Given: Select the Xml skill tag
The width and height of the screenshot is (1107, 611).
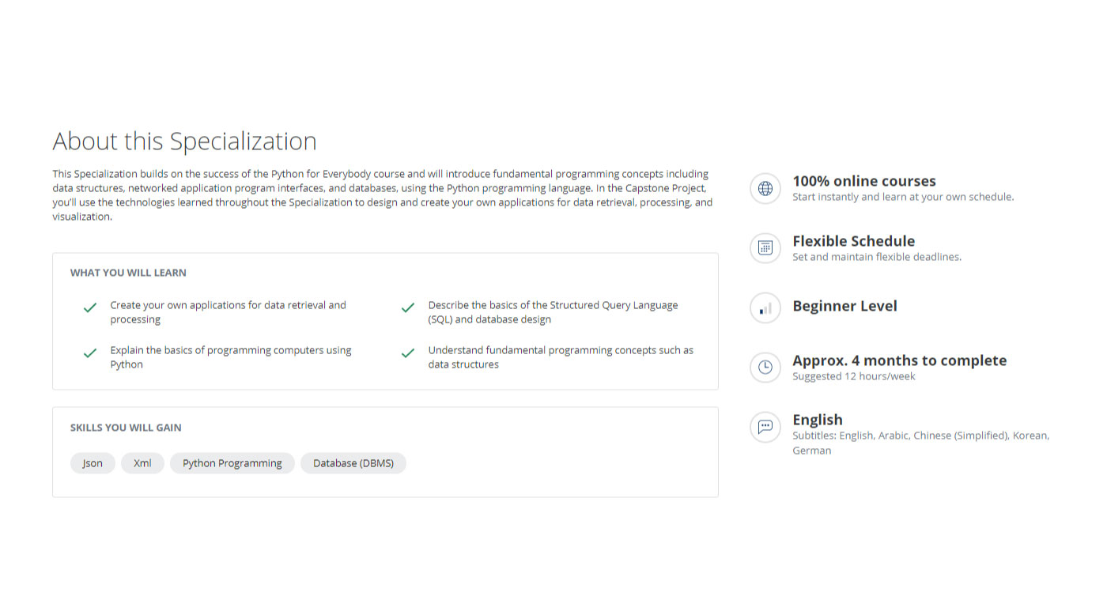Looking at the screenshot, I should (142, 463).
